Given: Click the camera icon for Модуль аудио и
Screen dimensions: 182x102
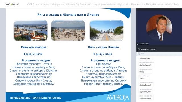Looking at the screenshot, I should click(x=139, y=50).
